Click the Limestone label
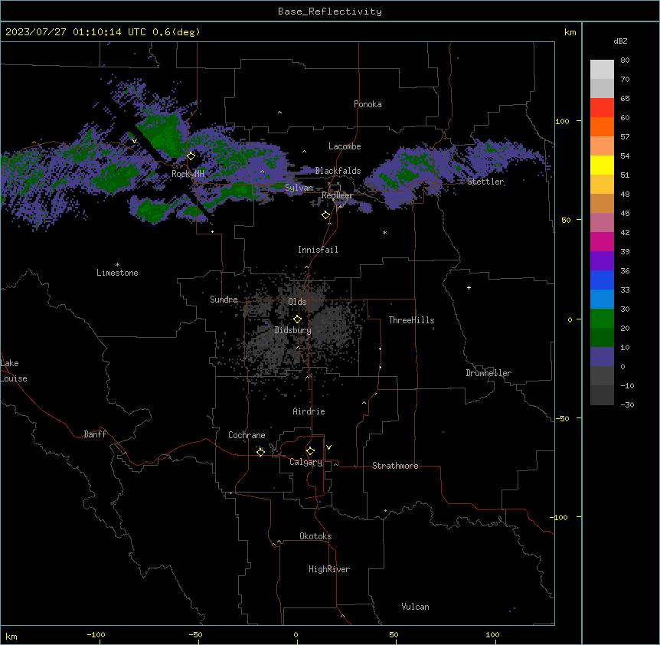 [x=117, y=273]
